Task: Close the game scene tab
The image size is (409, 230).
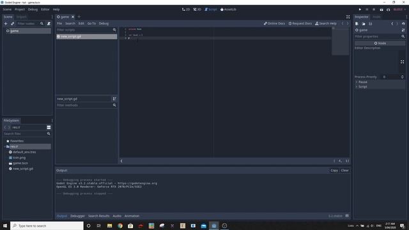Action: point(73,17)
